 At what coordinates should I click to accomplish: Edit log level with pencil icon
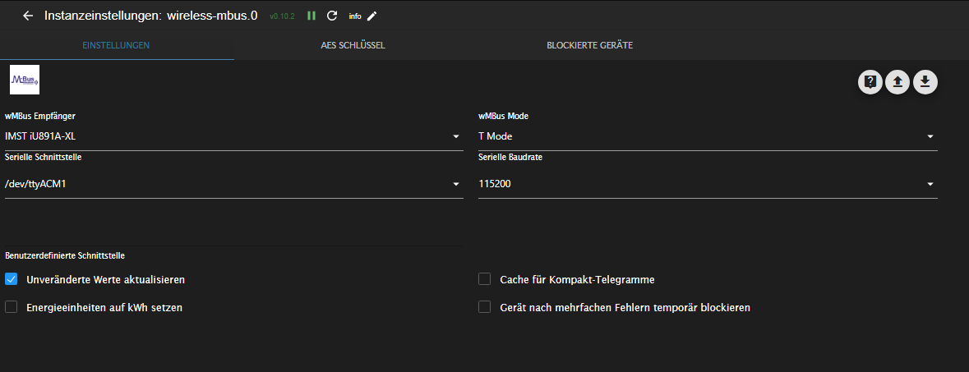pyautogui.click(x=372, y=16)
